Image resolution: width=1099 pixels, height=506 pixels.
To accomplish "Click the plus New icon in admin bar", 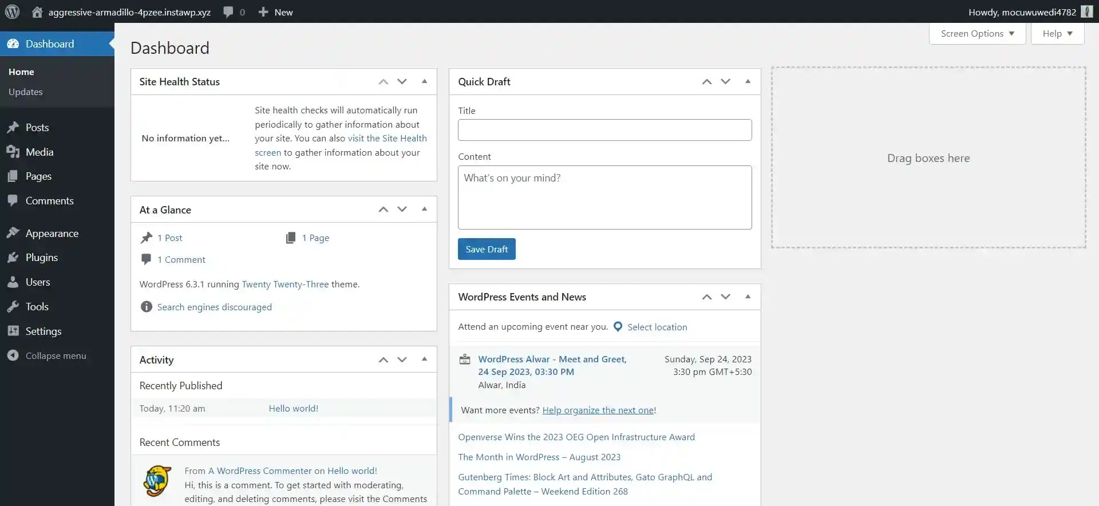I will point(263,11).
